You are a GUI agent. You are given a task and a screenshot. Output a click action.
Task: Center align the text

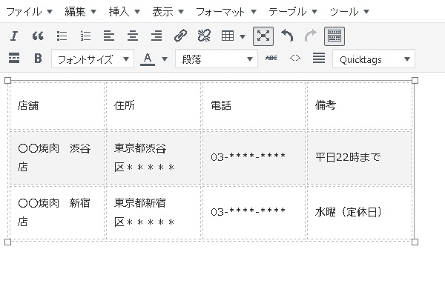point(133,36)
